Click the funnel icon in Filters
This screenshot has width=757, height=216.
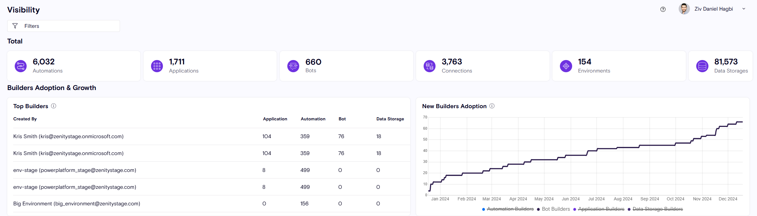[15, 26]
